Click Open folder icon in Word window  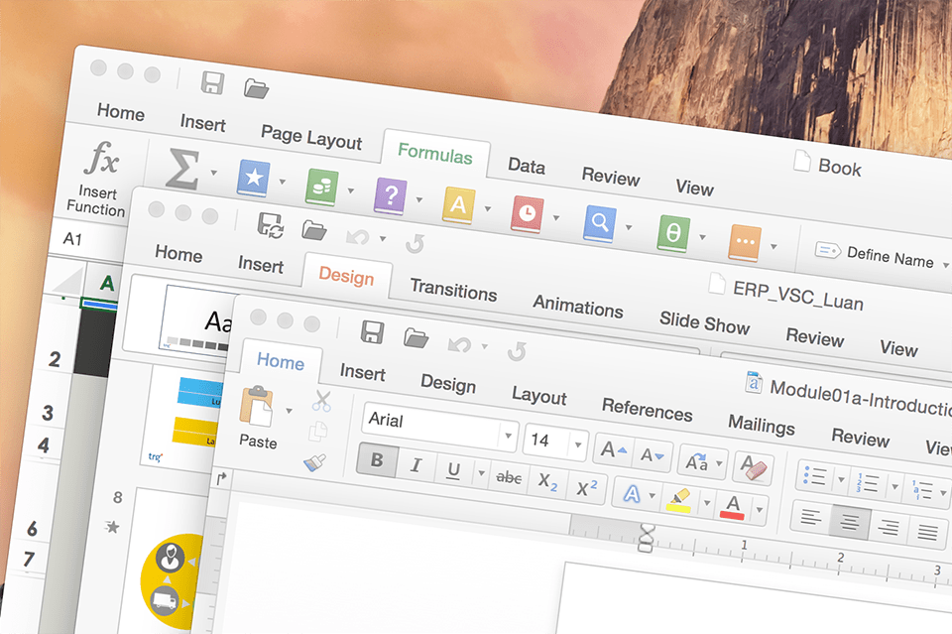pyautogui.click(x=416, y=337)
